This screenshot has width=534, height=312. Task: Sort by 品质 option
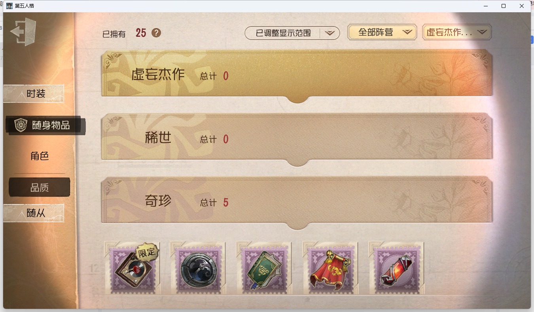[x=40, y=187]
